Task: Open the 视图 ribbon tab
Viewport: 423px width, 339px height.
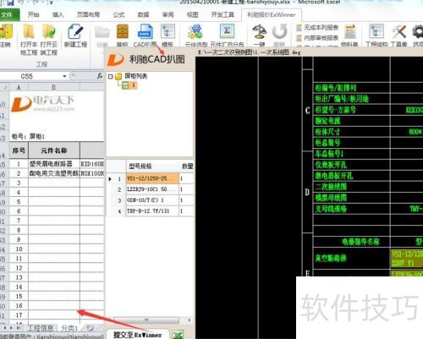Action: pos(193,14)
